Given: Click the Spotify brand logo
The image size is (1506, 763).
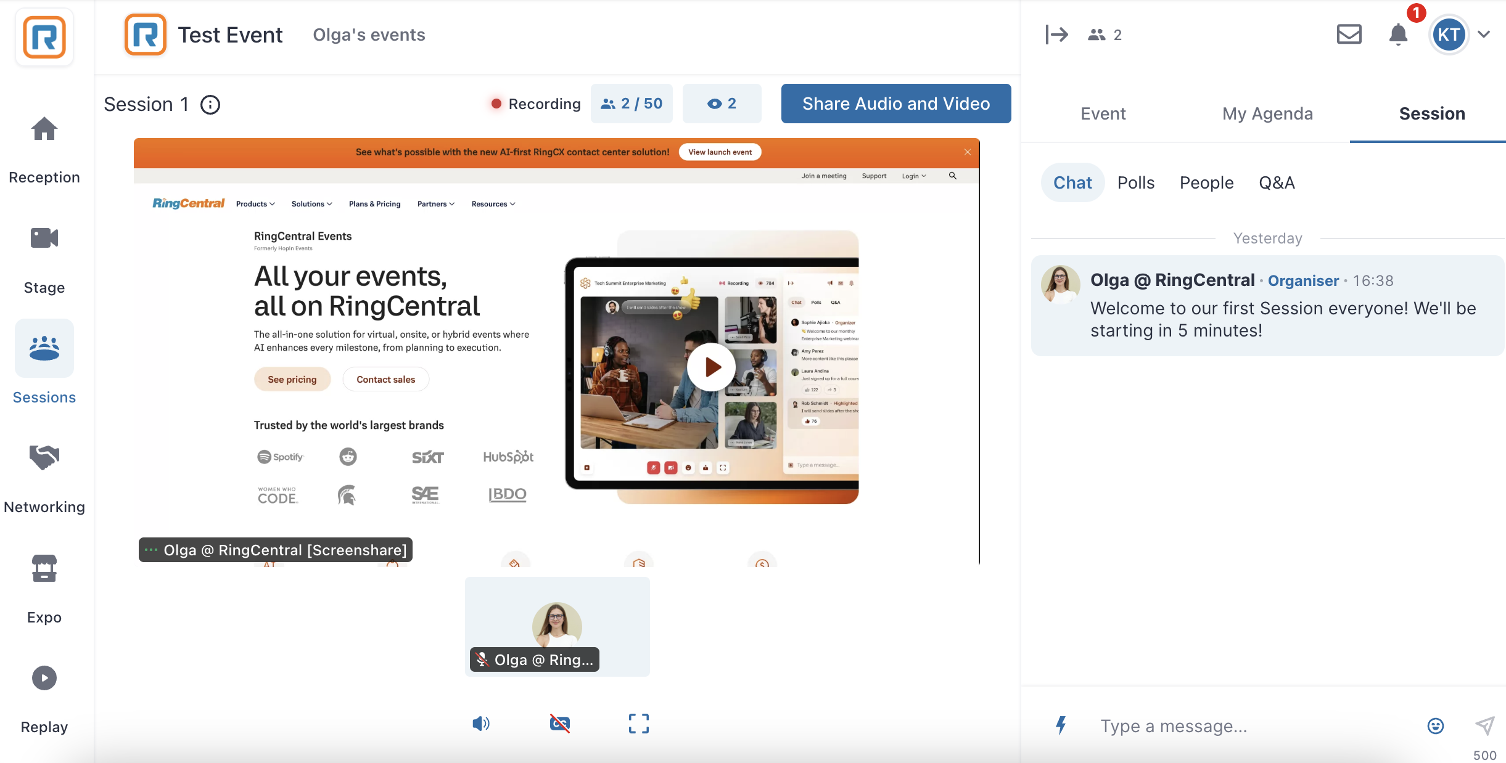Looking at the screenshot, I should tap(281, 457).
